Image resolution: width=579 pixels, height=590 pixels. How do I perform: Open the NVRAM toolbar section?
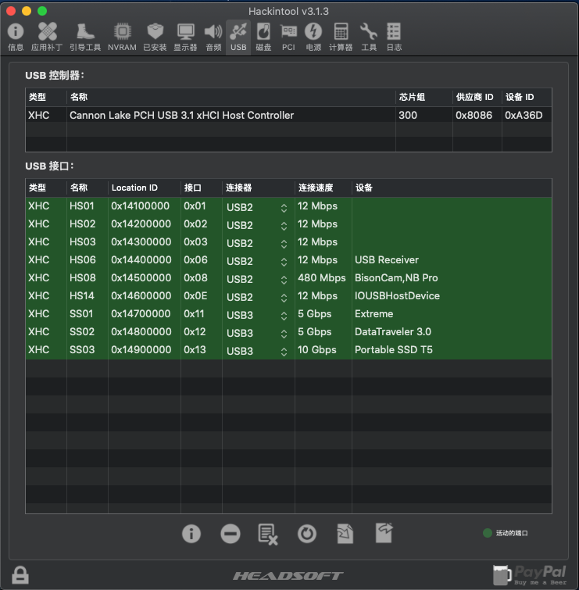pos(122,37)
